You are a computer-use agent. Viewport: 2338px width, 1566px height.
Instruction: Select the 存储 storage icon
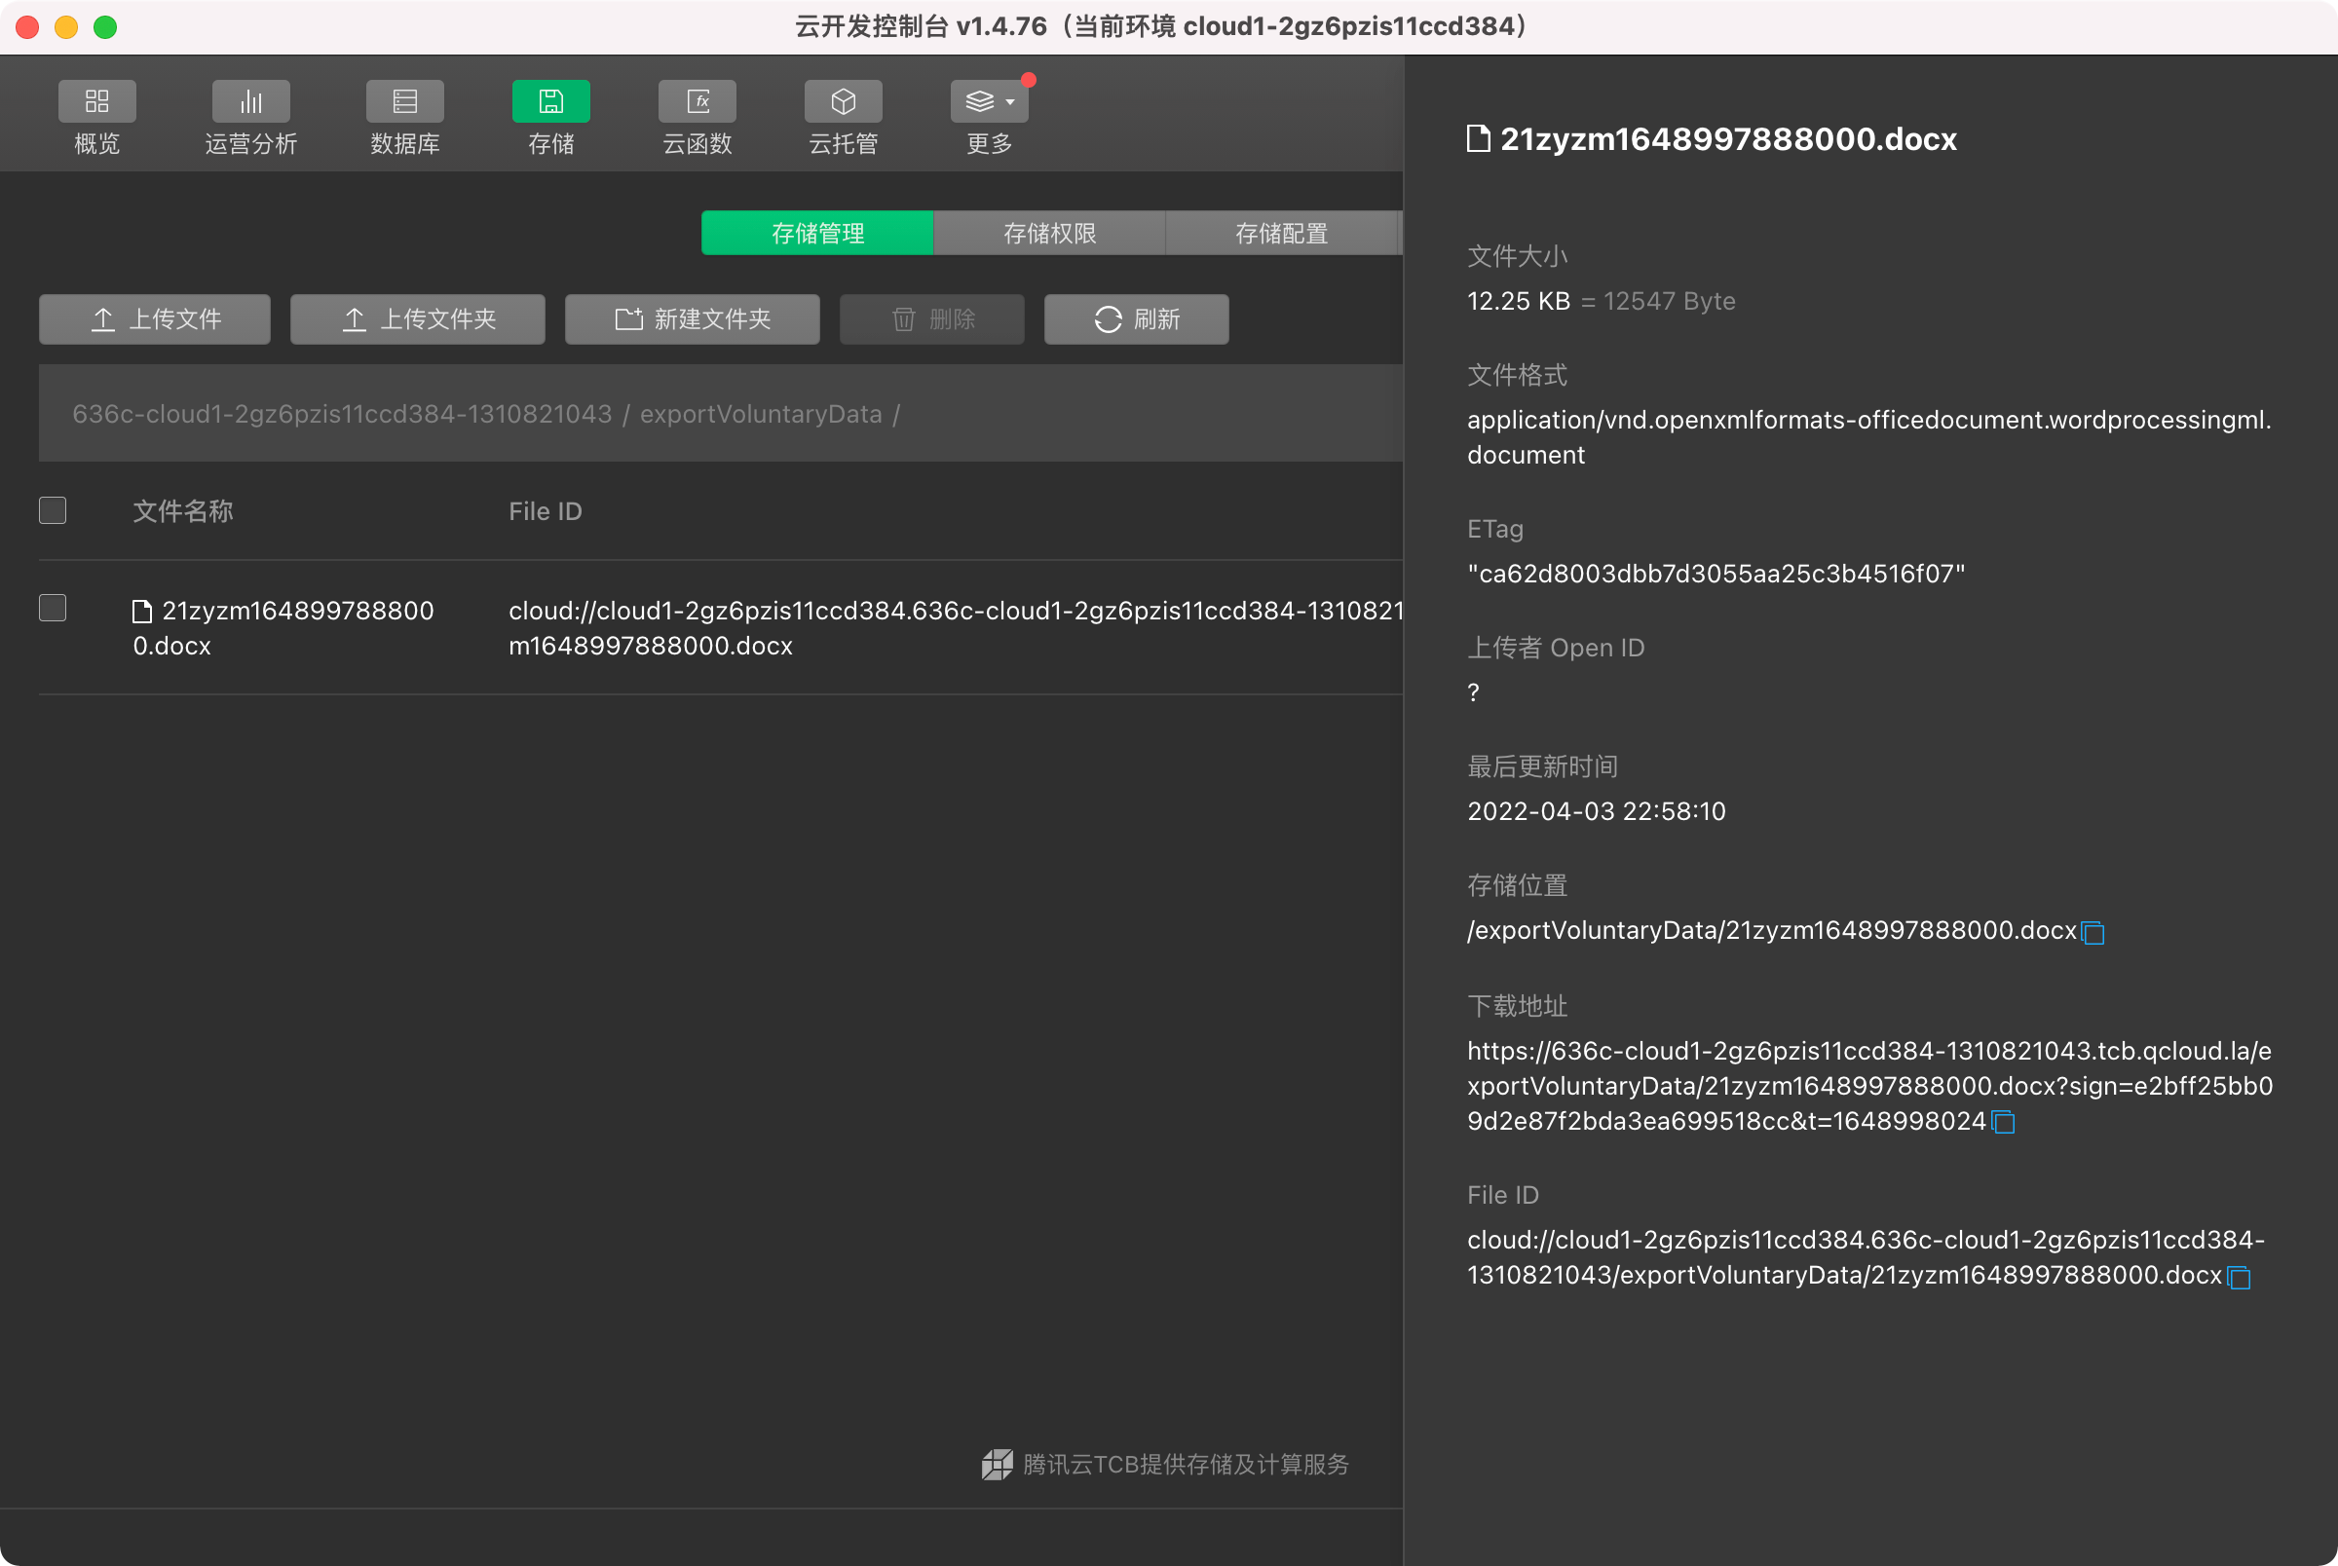[550, 102]
